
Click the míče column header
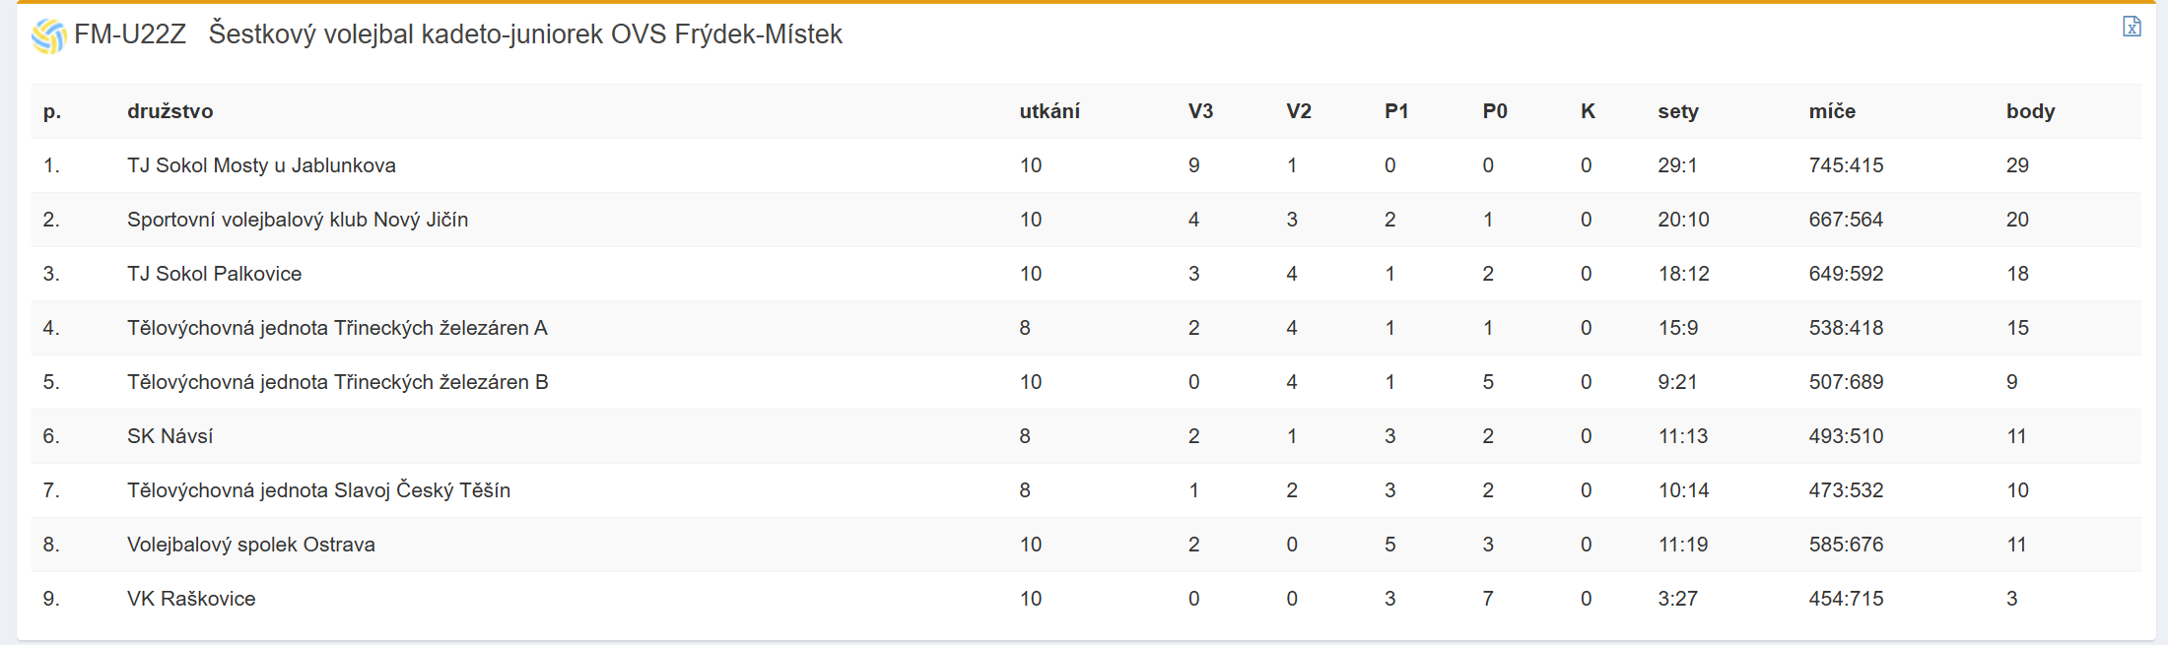click(x=1832, y=111)
